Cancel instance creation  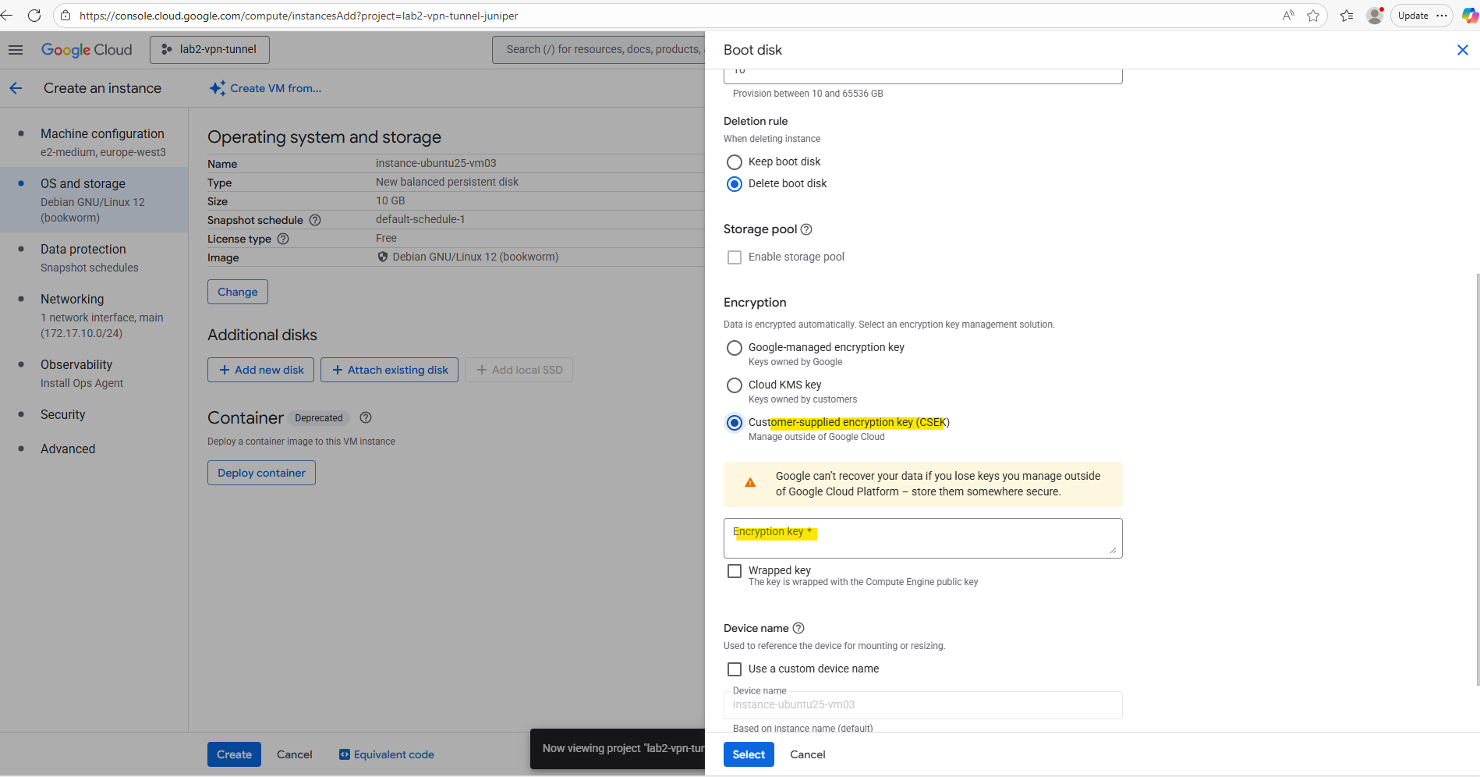pyautogui.click(x=295, y=754)
